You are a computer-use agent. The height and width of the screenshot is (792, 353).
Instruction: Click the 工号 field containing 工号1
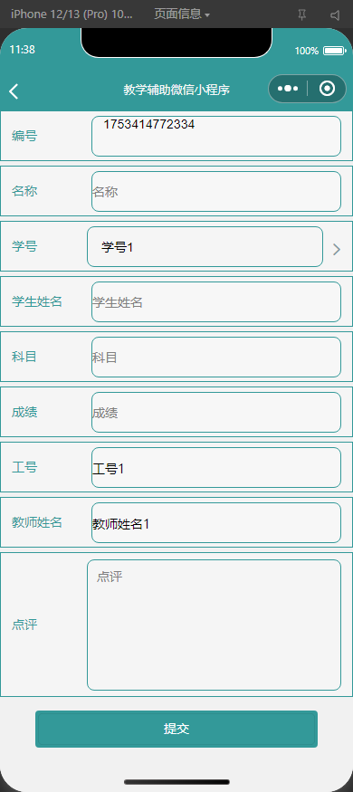[216, 468]
